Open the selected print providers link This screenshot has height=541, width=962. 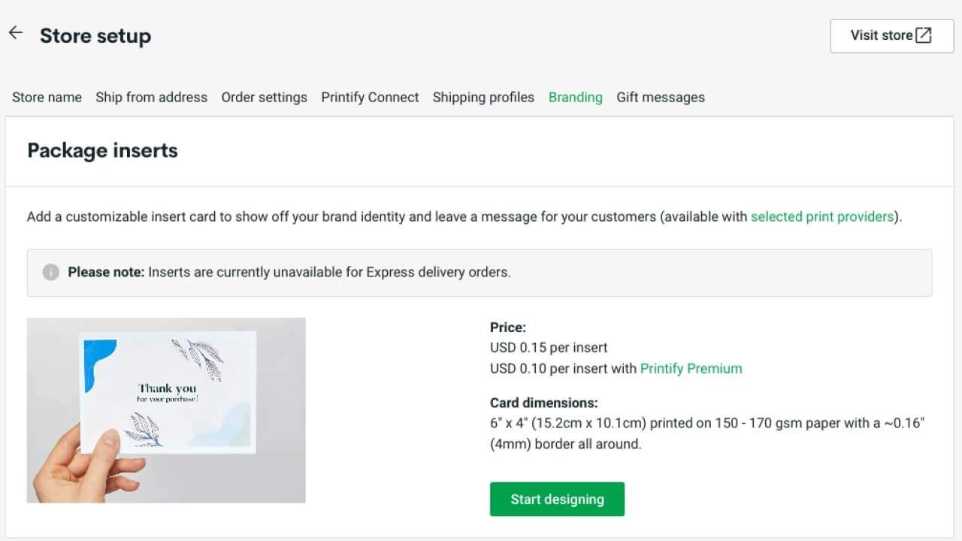click(822, 216)
